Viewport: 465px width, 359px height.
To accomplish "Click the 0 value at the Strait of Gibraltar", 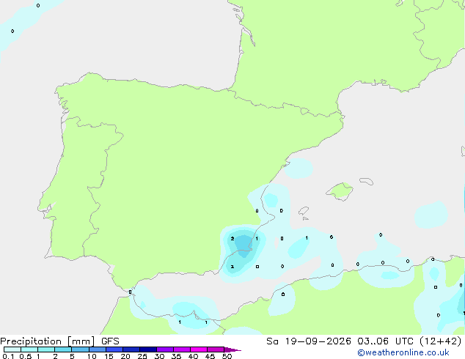I will click(x=130, y=292).
